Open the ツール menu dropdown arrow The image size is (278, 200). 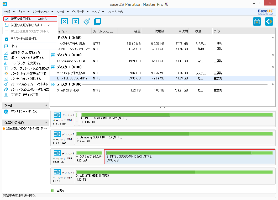point(68,12)
